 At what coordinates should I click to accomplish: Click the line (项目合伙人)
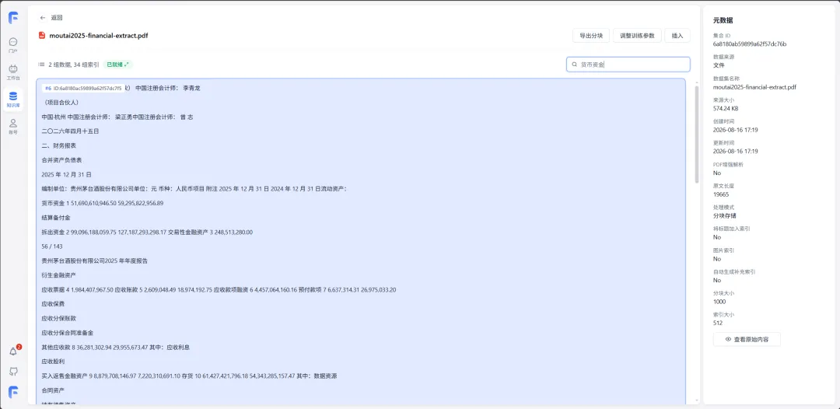pos(59,103)
